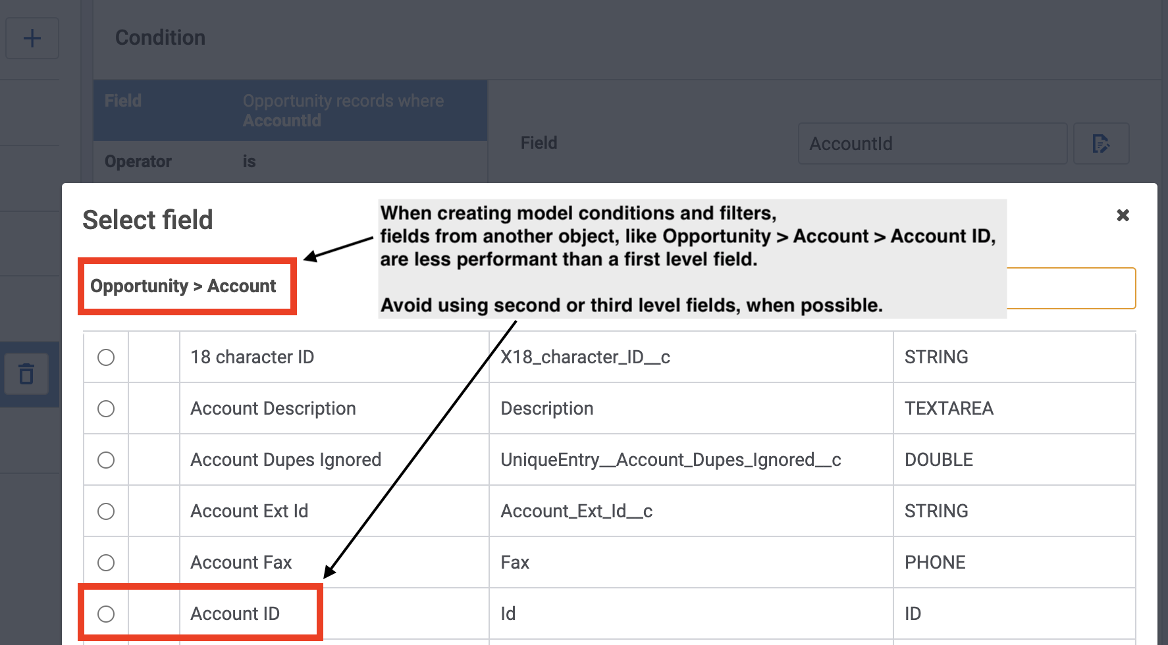Select the Account ID radio button
The height and width of the screenshot is (645, 1168).
point(106,614)
